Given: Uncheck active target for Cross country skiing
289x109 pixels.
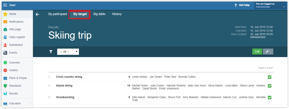Looking at the screenshot, I should [269, 77].
